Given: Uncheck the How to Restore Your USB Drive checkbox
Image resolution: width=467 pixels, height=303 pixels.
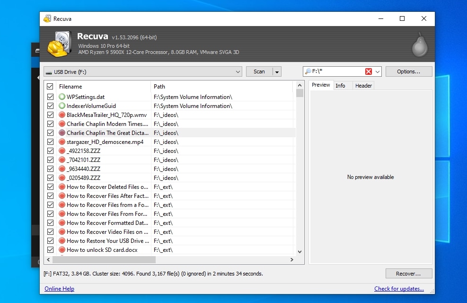Looking at the screenshot, I should tap(50, 241).
